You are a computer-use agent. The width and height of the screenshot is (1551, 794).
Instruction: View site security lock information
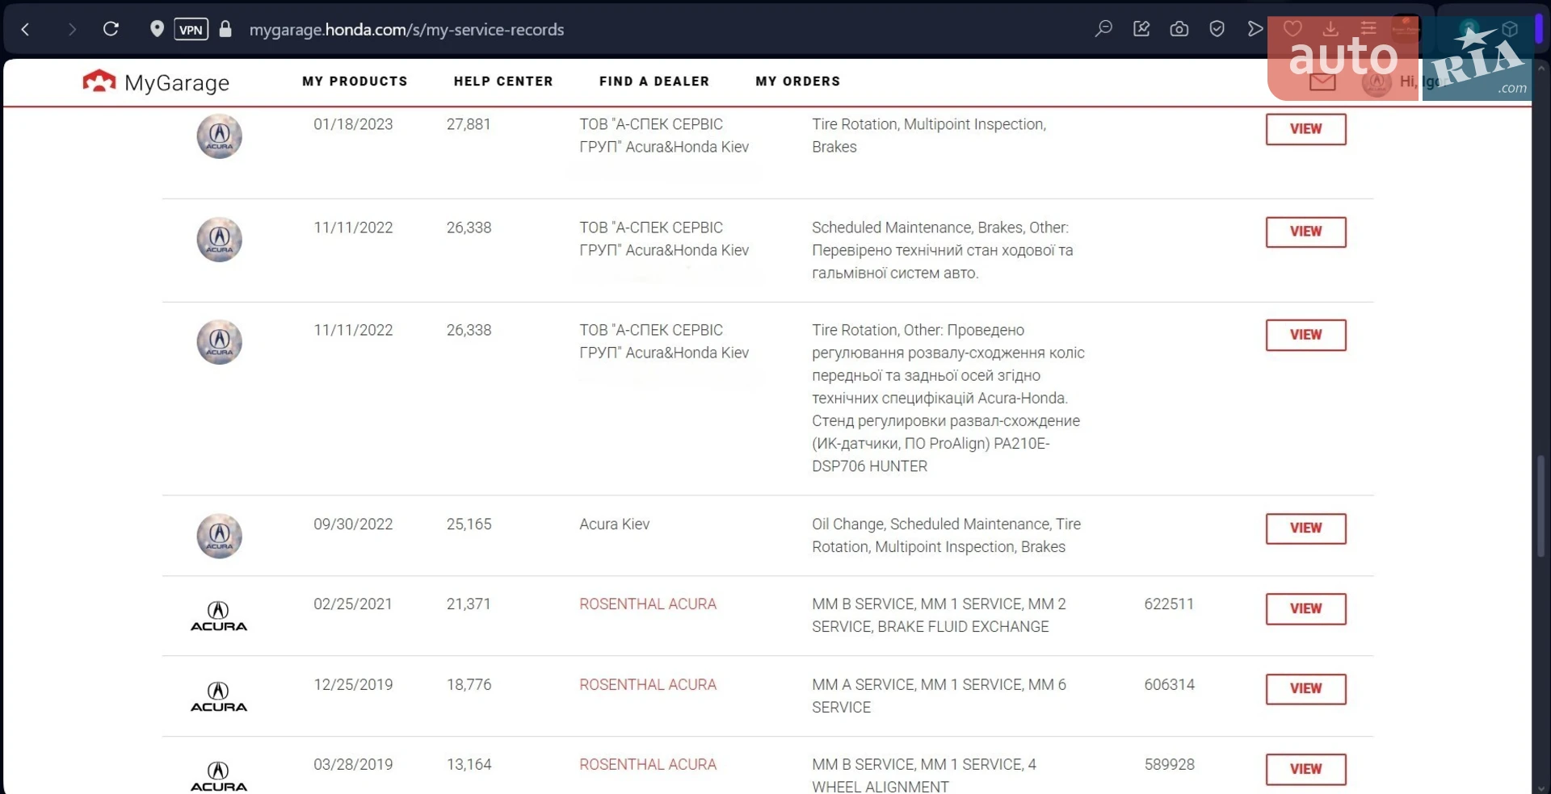pyautogui.click(x=225, y=29)
